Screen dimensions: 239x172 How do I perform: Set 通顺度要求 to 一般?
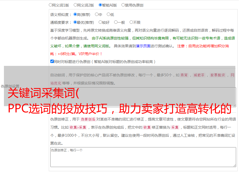pyautogui.click(x=116, y=22)
